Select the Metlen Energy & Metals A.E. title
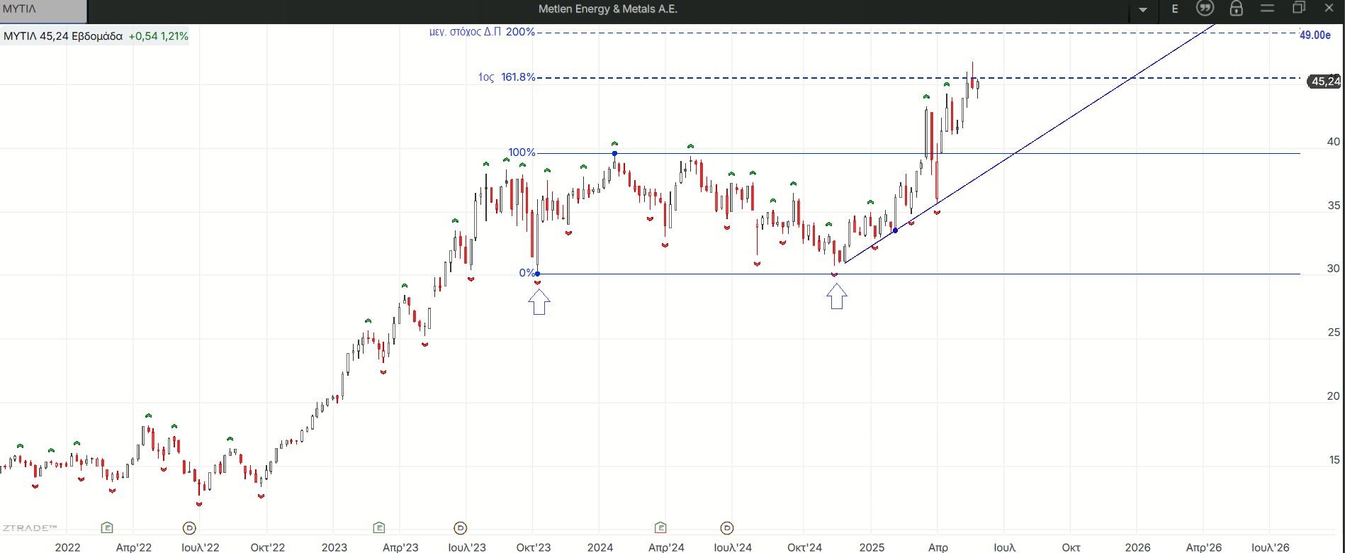The image size is (1345, 553). click(x=608, y=9)
